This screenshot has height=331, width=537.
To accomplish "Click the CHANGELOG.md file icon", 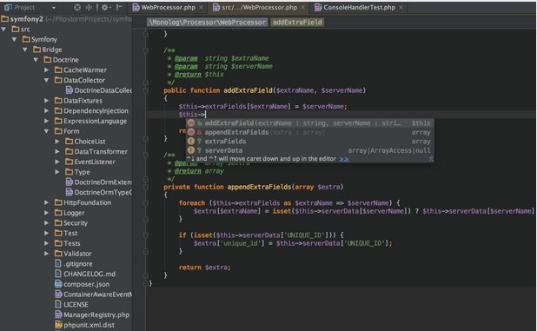I will pos(58,274).
